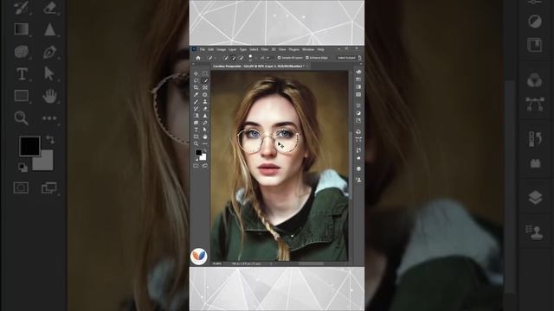Select the Rectangular Marquee tool
This screenshot has height=311, width=554.
(x=205, y=73)
